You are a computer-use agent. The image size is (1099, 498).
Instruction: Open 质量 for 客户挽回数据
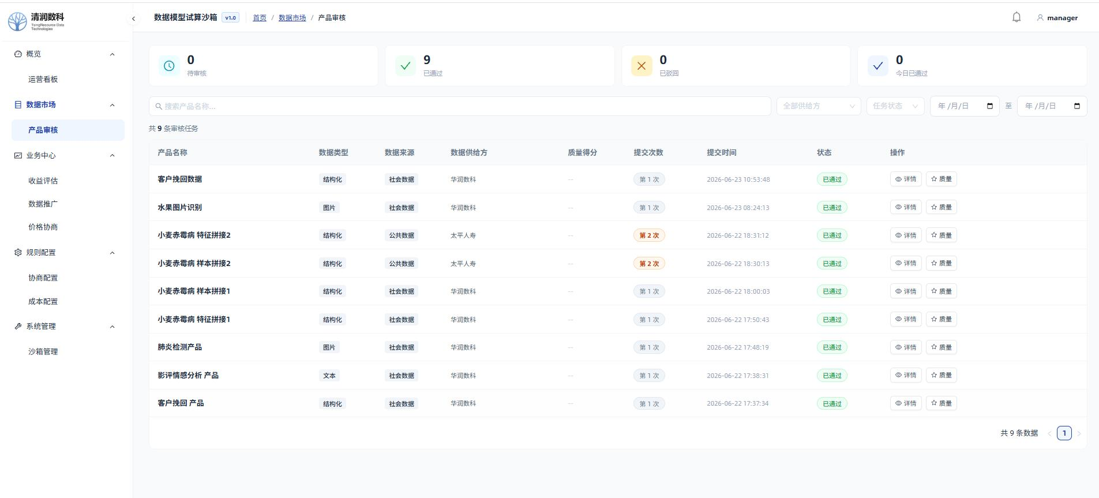942,179
